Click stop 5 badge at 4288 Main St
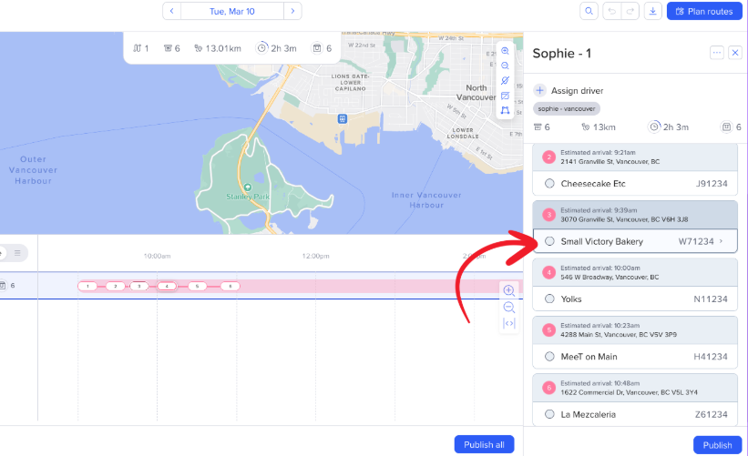The width and height of the screenshot is (748, 456). point(549,329)
